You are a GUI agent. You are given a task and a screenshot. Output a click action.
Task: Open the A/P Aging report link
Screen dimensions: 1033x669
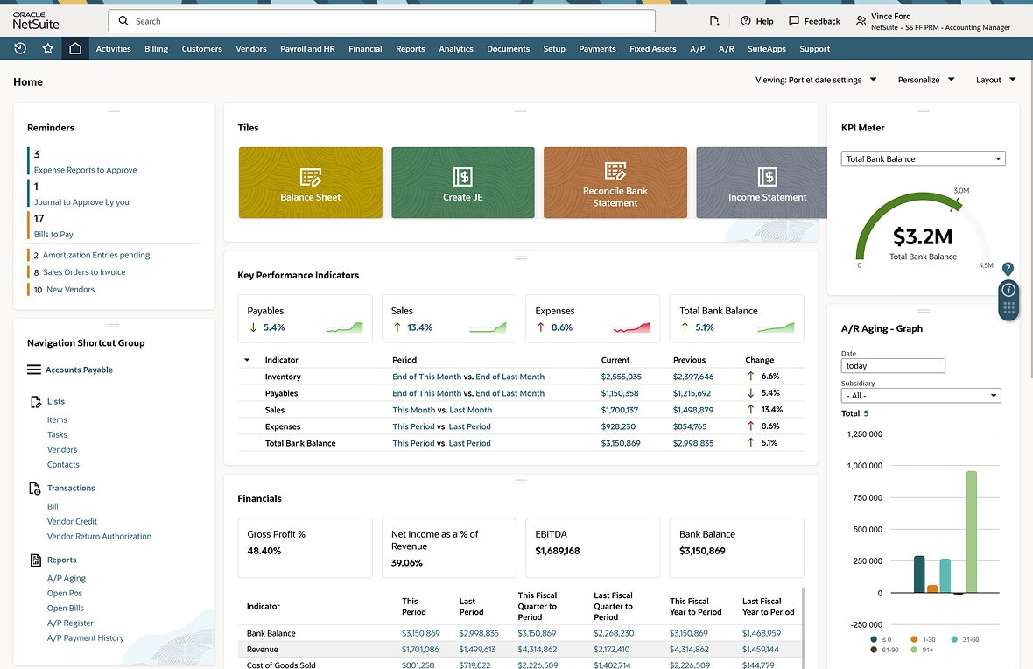67,578
